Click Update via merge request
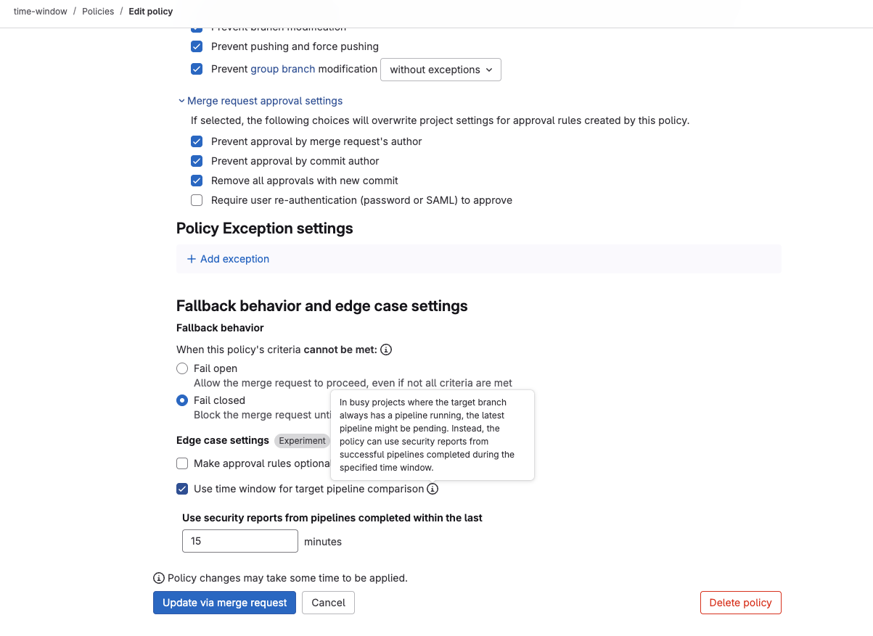The height and width of the screenshot is (636, 873). coord(224,603)
